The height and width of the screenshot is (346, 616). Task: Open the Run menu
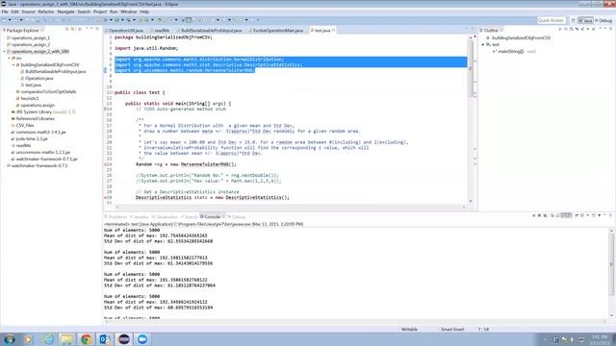[114, 12]
